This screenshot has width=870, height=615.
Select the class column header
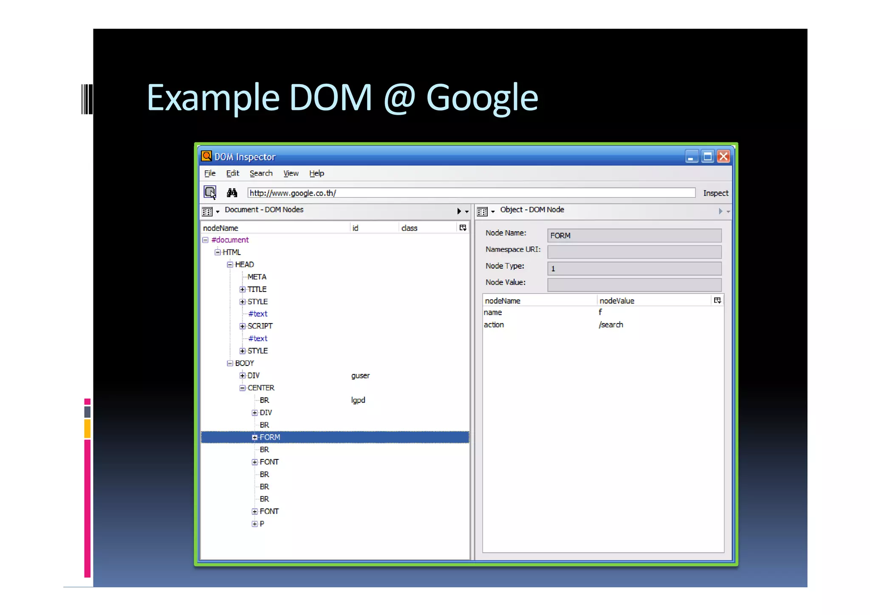[428, 228]
